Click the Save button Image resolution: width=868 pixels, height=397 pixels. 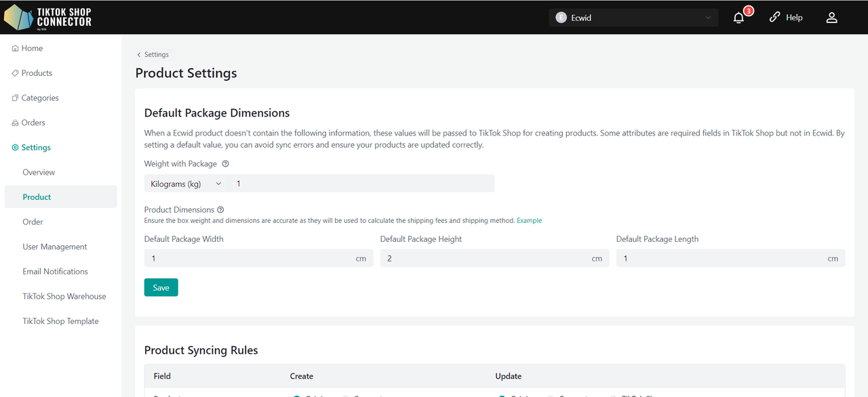coord(161,287)
